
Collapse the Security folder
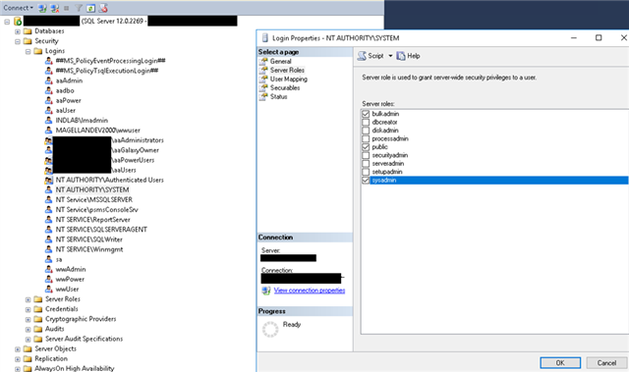click(18, 41)
